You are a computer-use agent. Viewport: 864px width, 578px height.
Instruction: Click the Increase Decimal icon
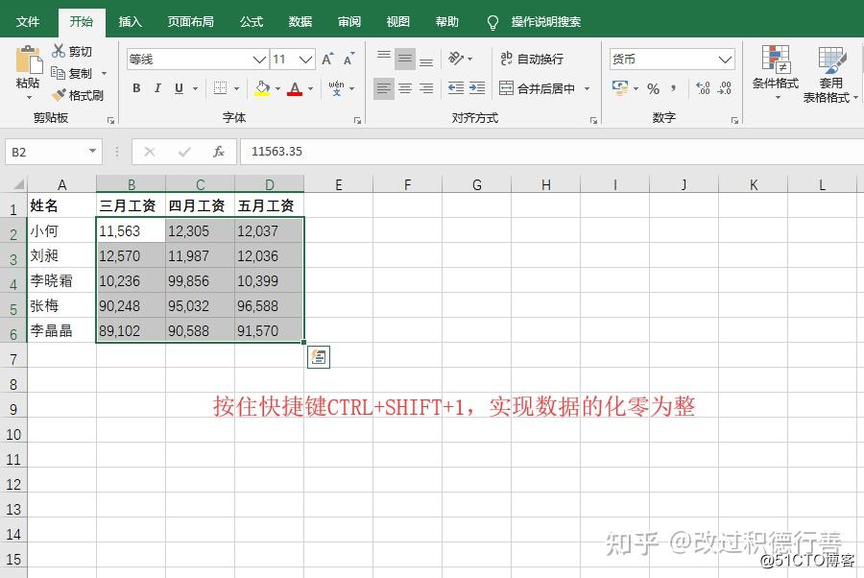(701, 89)
